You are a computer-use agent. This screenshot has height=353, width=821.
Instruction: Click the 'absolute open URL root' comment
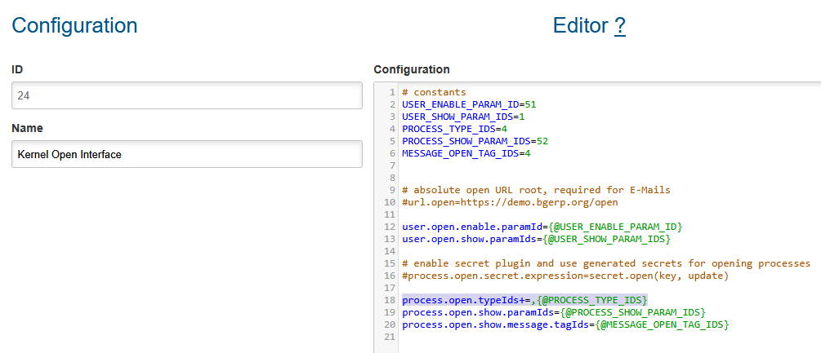click(x=536, y=190)
